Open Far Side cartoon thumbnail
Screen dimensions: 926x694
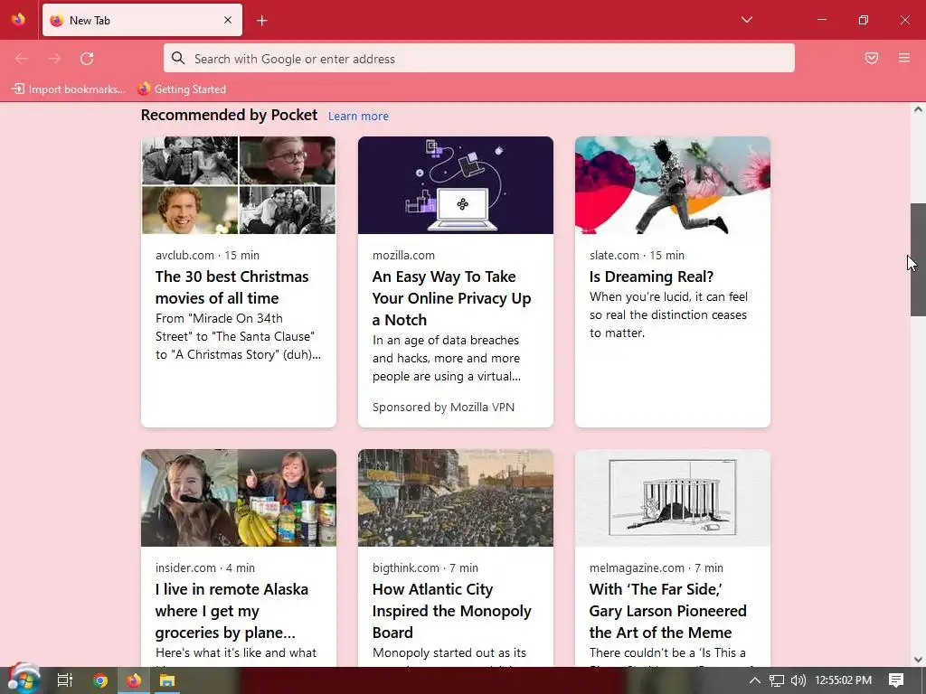[673, 498]
